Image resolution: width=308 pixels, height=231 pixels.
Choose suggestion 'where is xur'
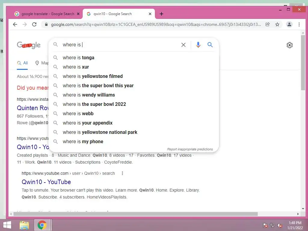(x=134, y=67)
